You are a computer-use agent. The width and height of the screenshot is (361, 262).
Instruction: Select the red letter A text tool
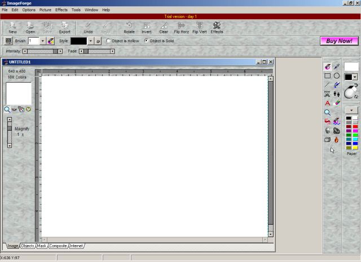(327, 103)
